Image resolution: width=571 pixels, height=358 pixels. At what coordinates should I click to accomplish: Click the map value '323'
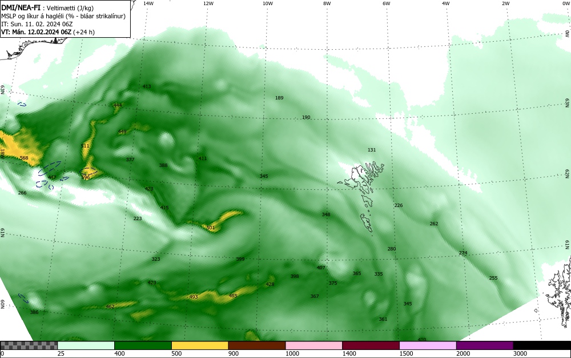(156, 259)
